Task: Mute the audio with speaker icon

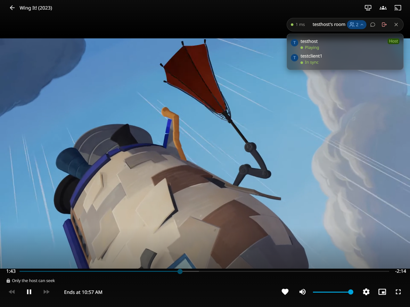Action: pos(302,292)
